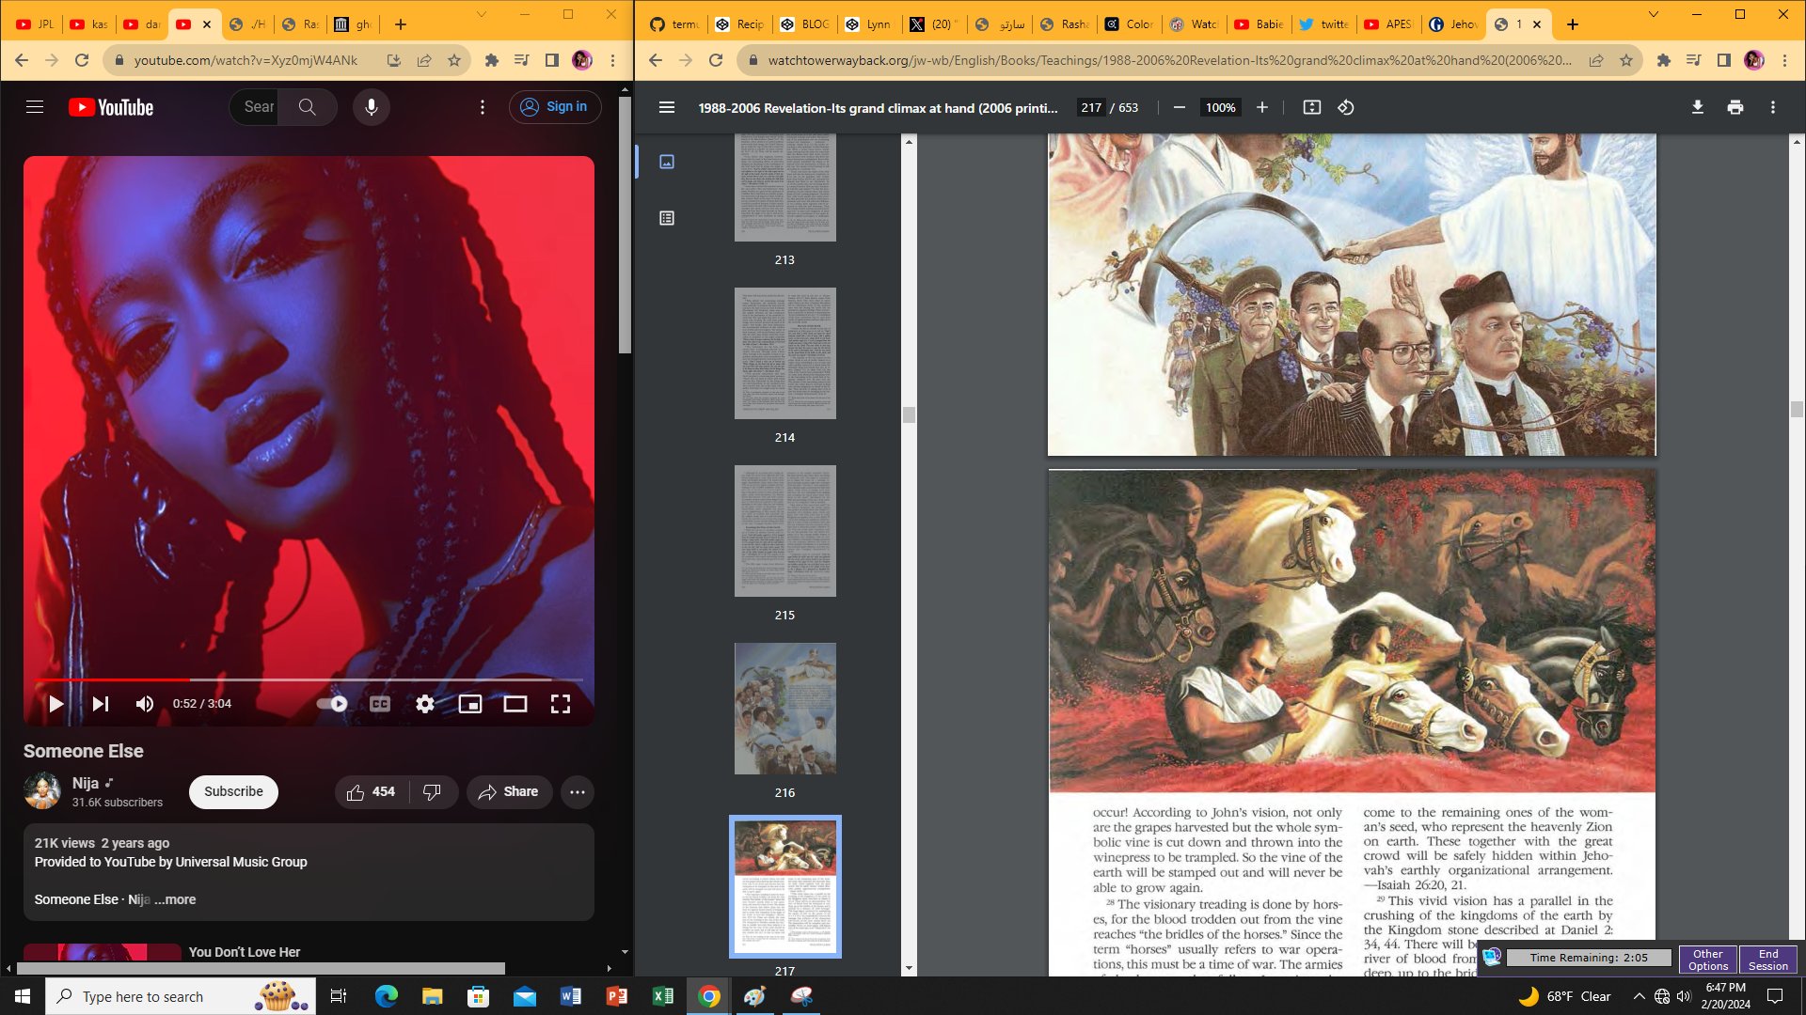1806x1015 pixels.
Task: Play the YouTube video
Action: [55, 704]
